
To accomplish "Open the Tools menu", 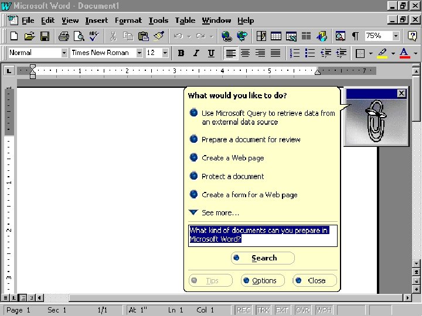I will tap(158, 20).
